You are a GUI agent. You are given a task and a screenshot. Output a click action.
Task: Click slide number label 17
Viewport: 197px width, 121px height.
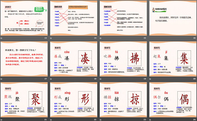click(x=46, y=79)
